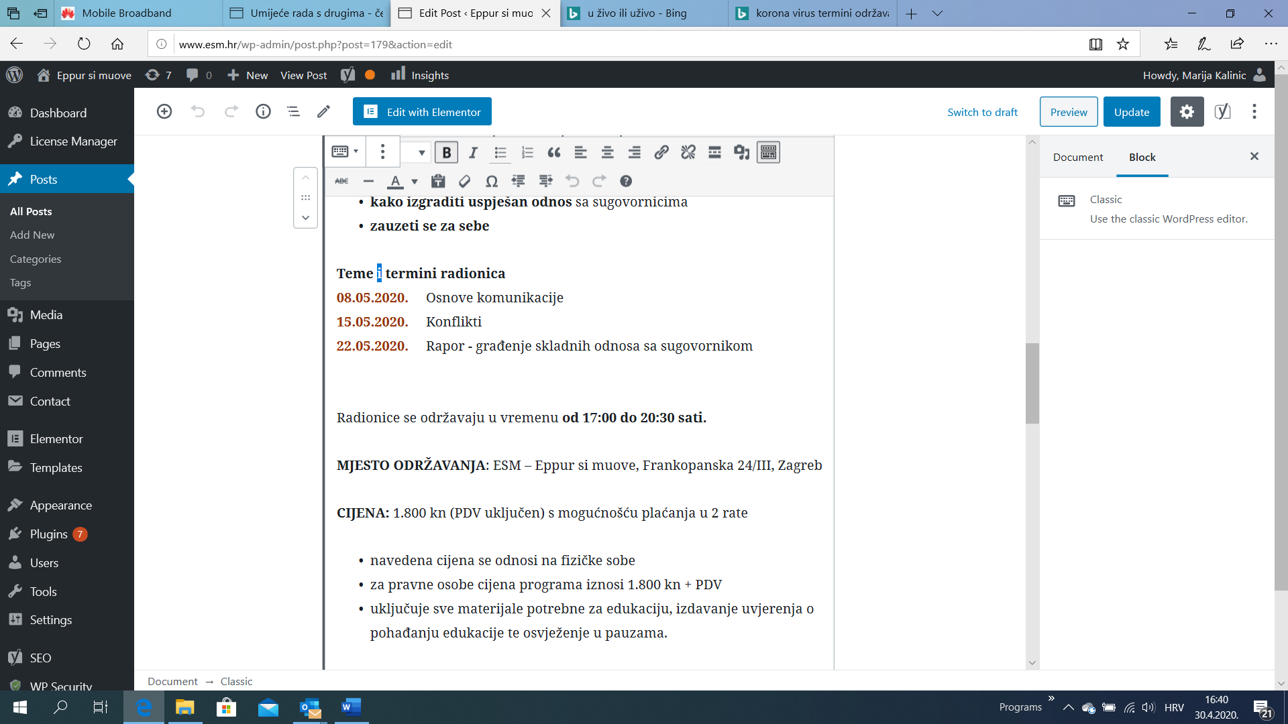This screenshot has width=1288, height=724.
Task: Click Edit with Elementor button
Action: (422, 111)
